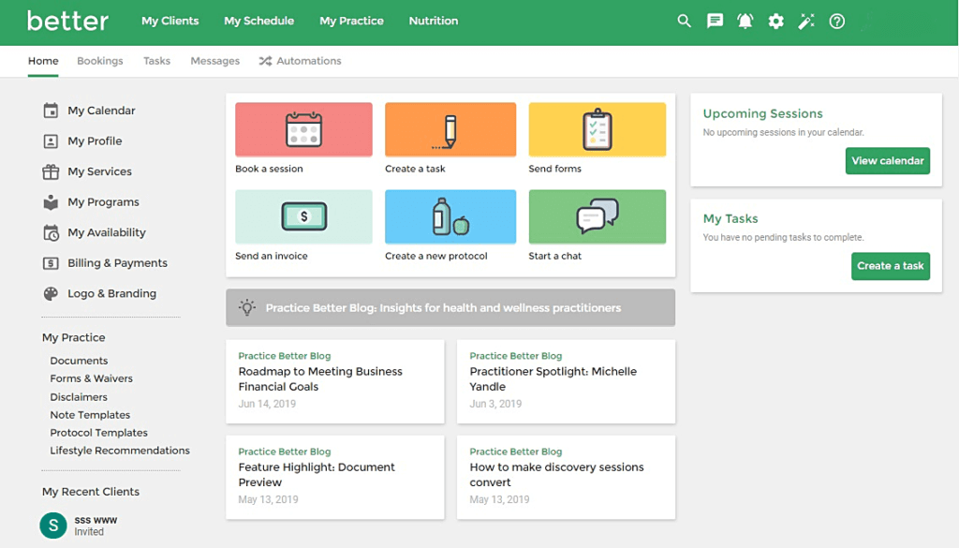Click the My Services gift icon
This screenshot has height=548, width=959.
coord(51,171)
